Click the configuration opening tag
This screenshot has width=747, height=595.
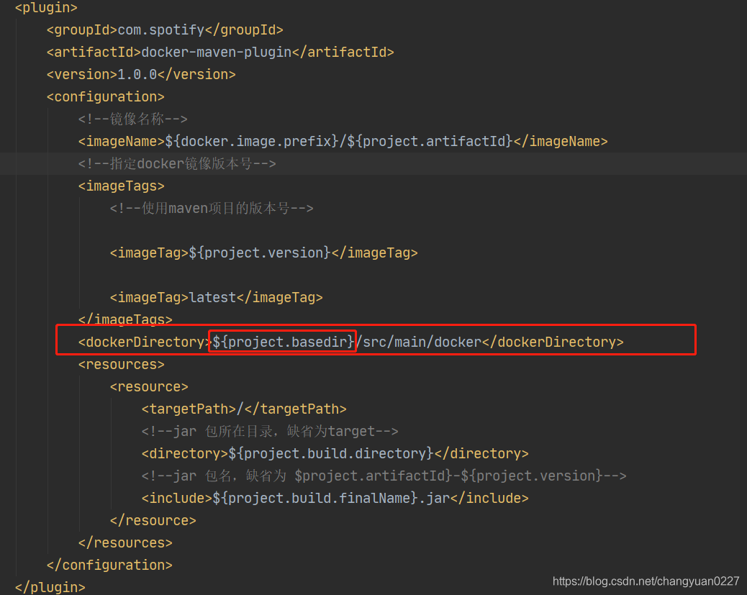pos(105,96)
